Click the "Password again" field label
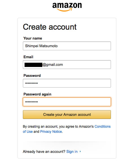The height and width of the screenshot is (163, 129). pos(37,94)
